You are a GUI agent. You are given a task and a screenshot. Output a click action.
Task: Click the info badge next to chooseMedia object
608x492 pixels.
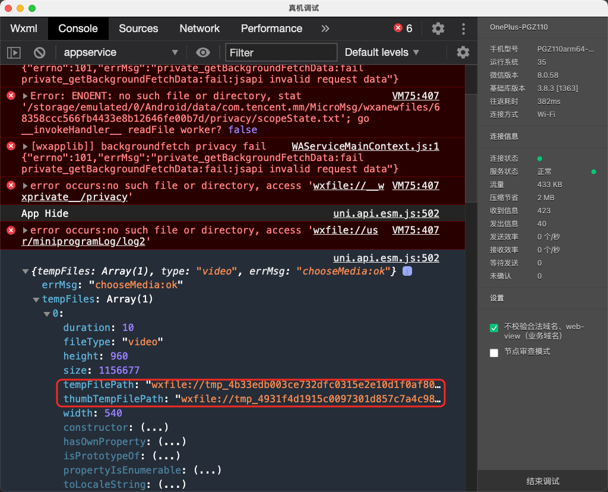pyautogui.click(x=407, y=271)
